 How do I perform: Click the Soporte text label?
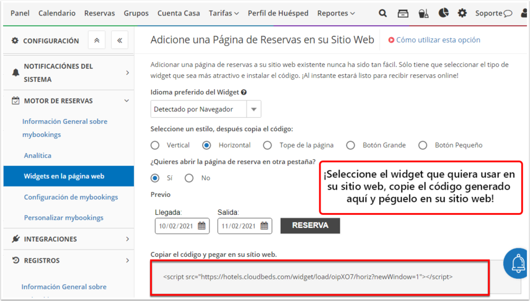(488, 14)
